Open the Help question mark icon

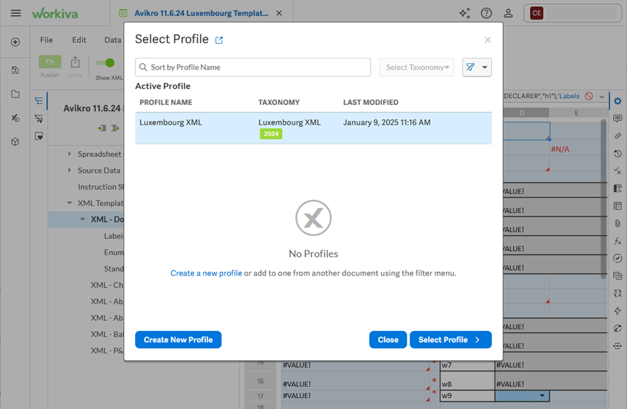click(486, 13)
